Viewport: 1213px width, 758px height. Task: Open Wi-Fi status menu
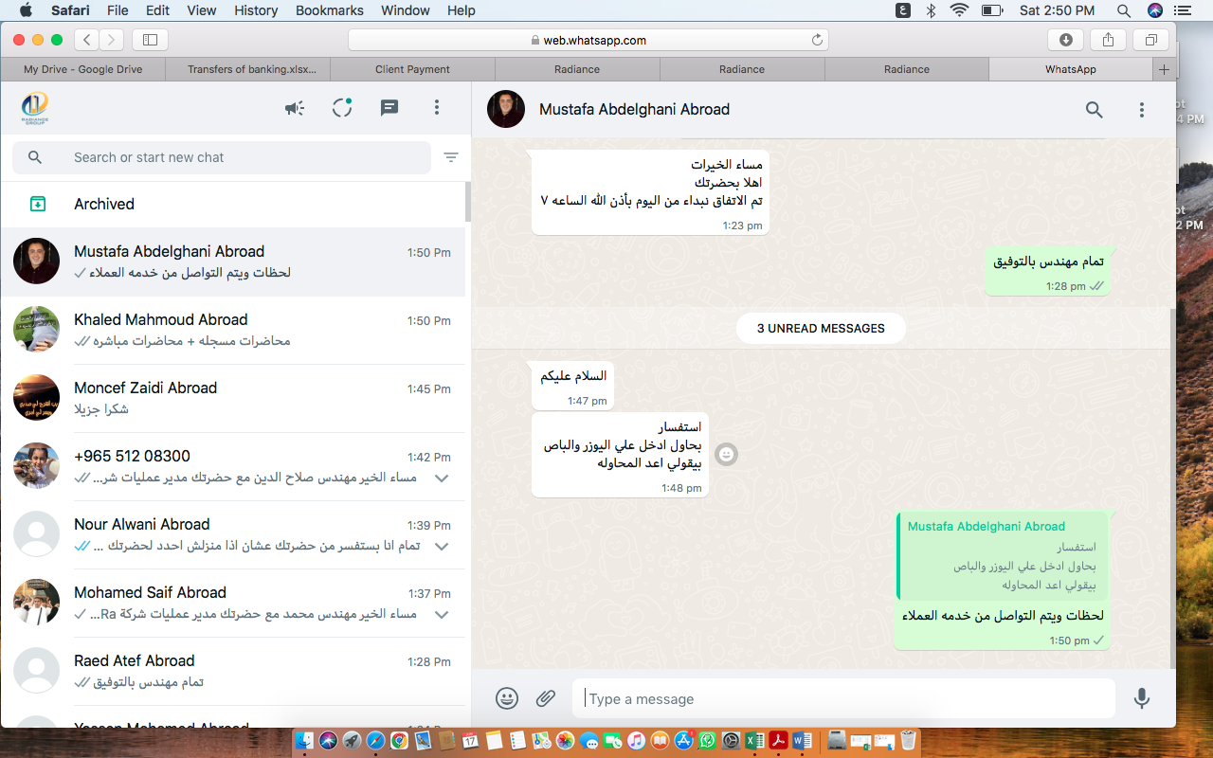(x=959, y=10)
